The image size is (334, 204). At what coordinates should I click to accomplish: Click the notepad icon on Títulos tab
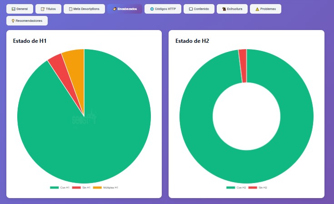coord(43,9)
